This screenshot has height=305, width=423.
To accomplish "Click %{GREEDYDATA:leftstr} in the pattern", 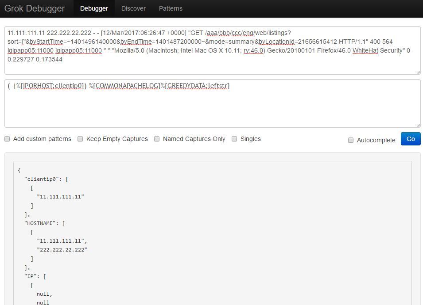I will (195, 86).
